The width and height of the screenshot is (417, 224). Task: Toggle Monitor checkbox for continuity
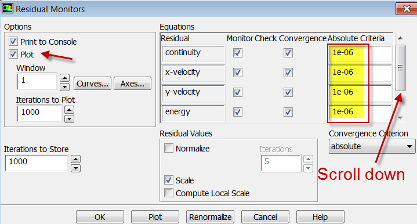pyautogui.click(x=237, y=53)
